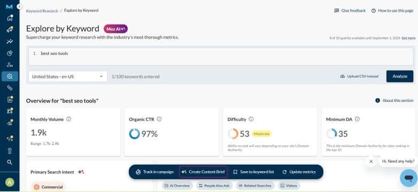Image resolution: width=418 pixels, height=192 pixels.
Task: Select the Related Searches chip
Action: 255,186
